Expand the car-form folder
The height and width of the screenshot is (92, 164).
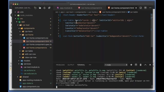[x=29, y=31]
